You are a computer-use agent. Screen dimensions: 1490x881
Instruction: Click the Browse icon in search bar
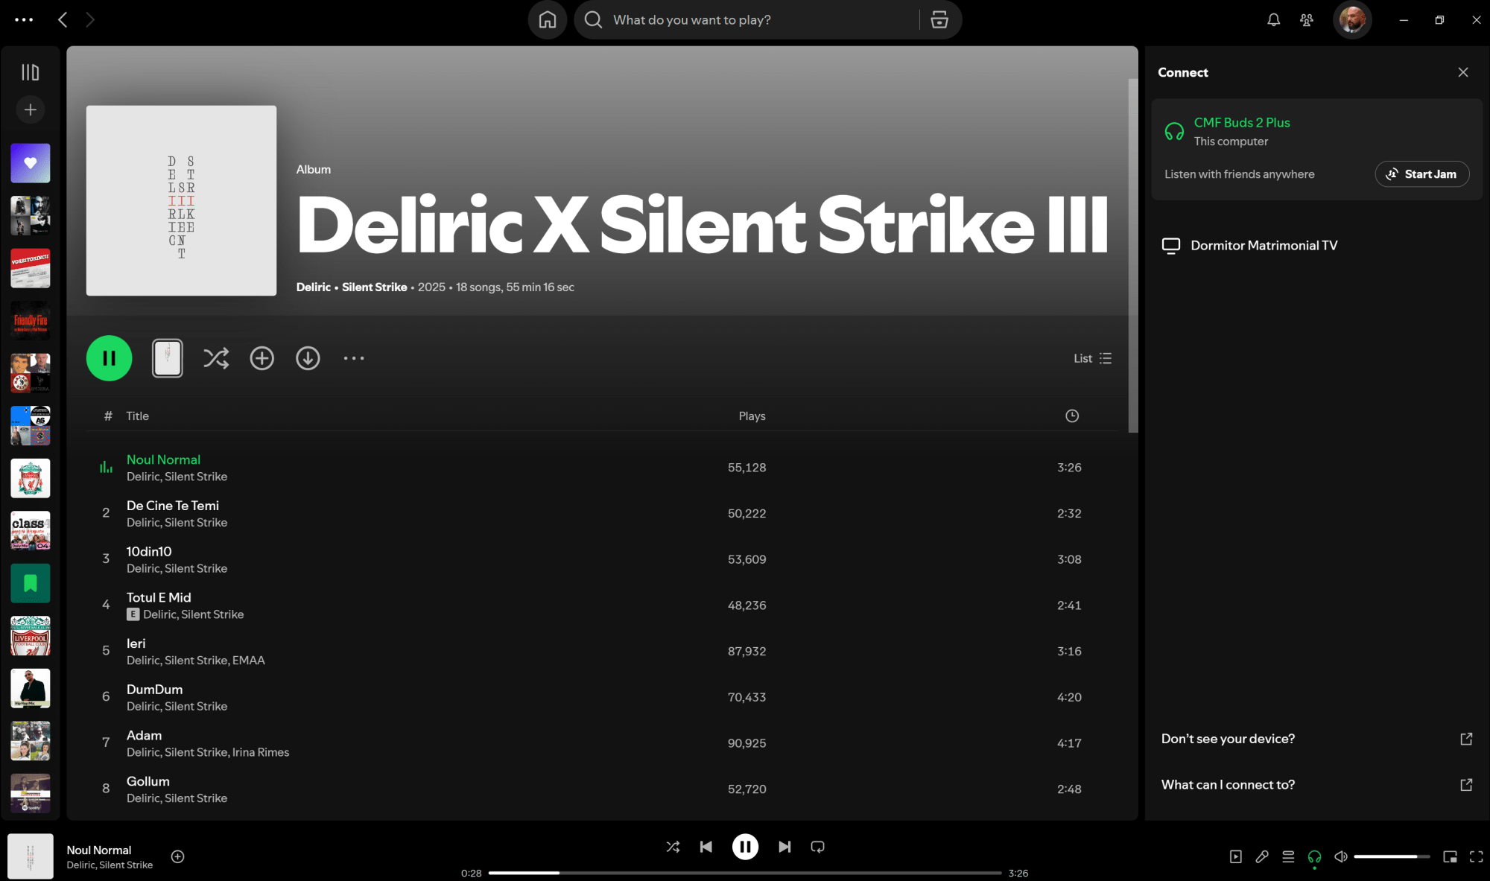click(x=939, y=20)
